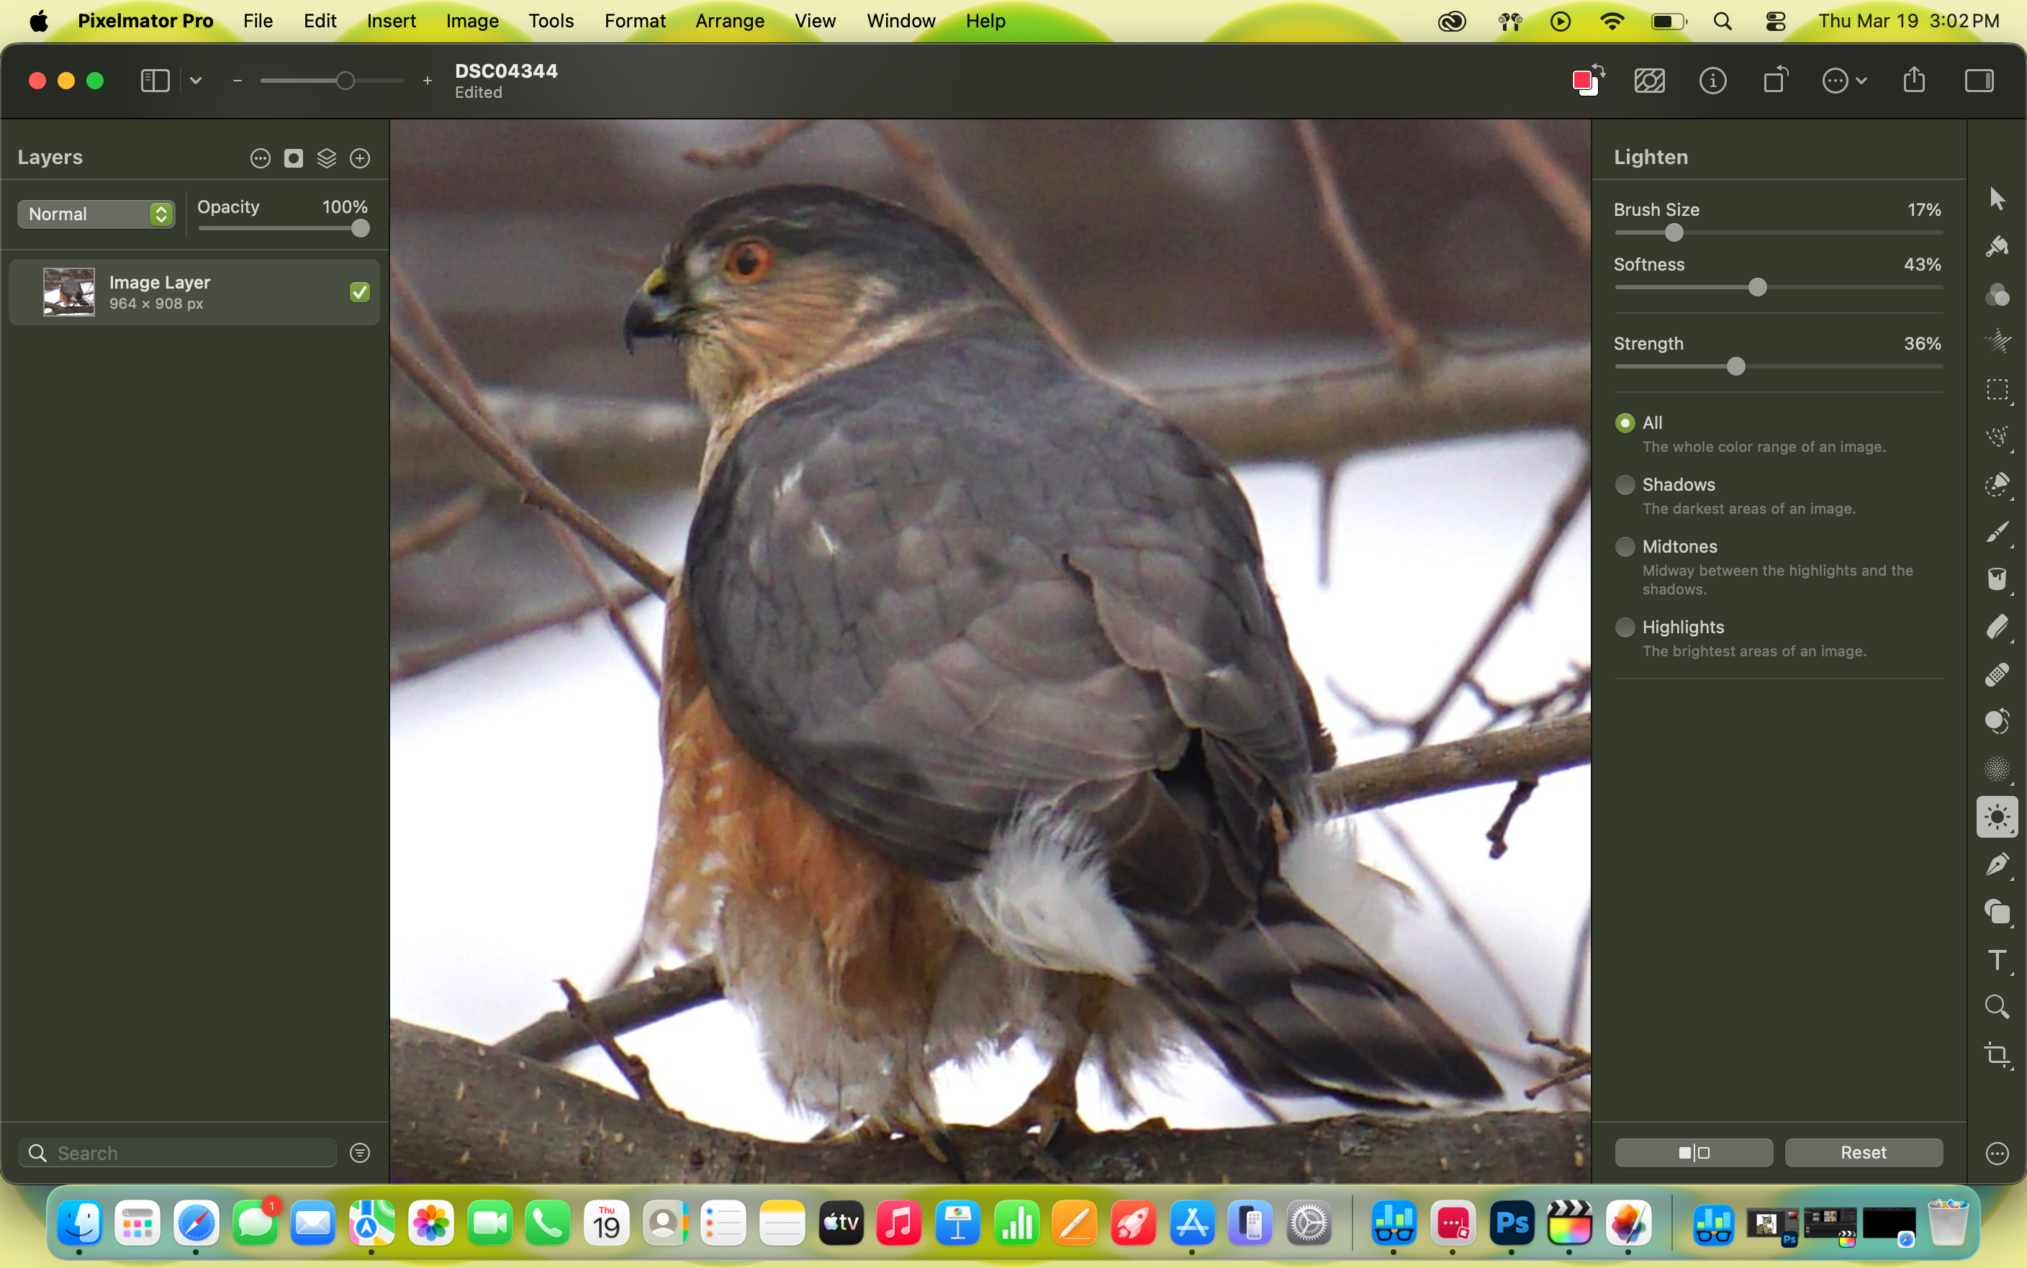Open the Normal blend mode dropdown
The width and height of the screenshot is (2027, 1268).
[x=96, y=214]
